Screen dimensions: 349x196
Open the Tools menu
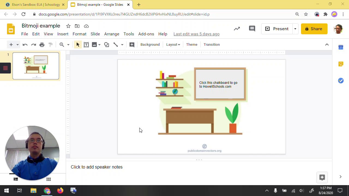129,34
